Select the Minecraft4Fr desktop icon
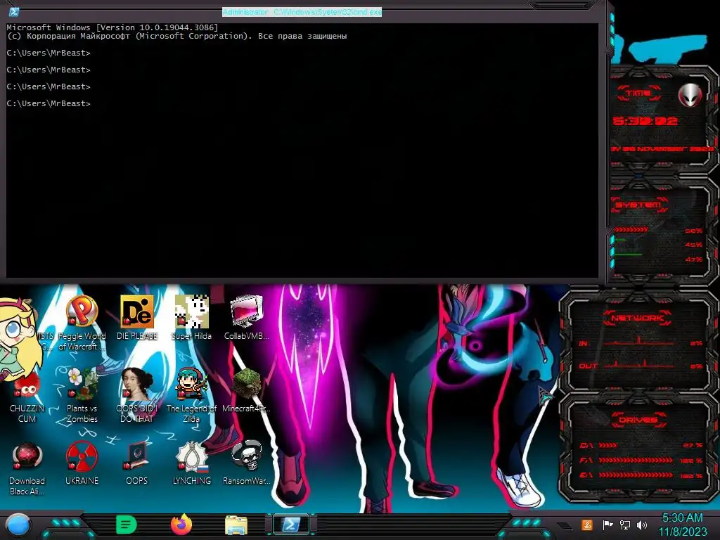 [247, 390]
